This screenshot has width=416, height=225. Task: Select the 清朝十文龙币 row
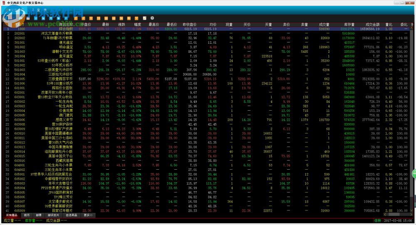(x=207, y=52)
